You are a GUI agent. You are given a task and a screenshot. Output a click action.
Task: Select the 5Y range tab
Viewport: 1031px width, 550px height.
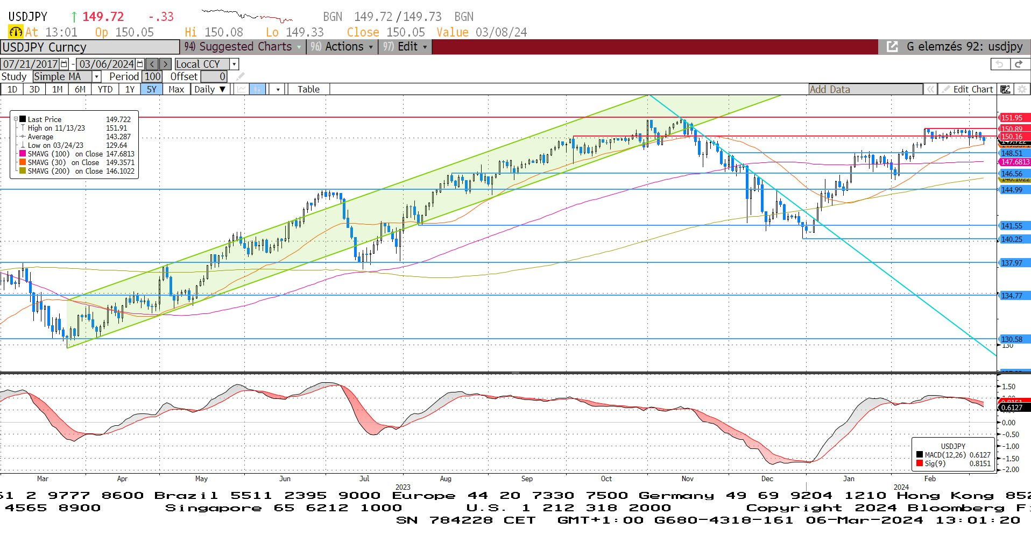pyautogui.click(x=152, y=89)
